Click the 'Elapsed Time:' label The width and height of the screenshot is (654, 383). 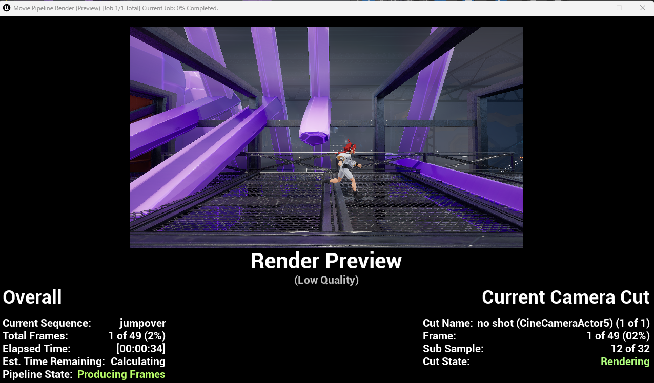pyautogui.click(x=36, y=349)
